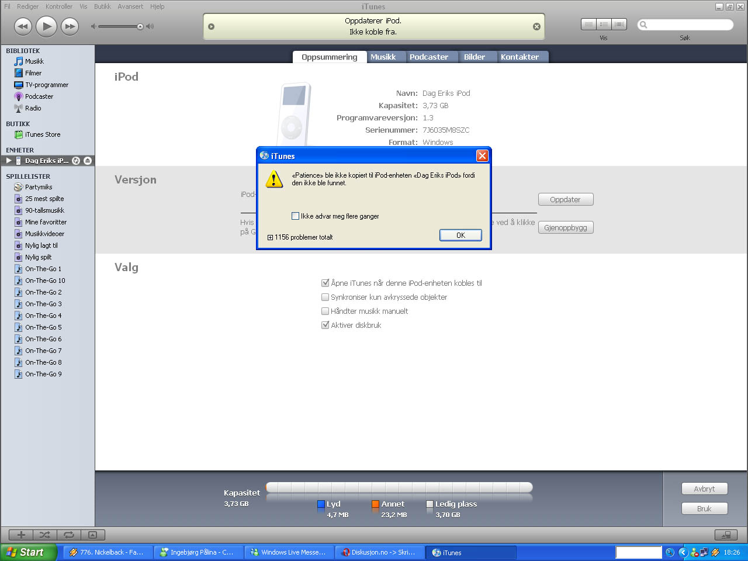
Task: Switch to the Oppsummering tab
Action: pyautogui.click(x=330, y=57)
